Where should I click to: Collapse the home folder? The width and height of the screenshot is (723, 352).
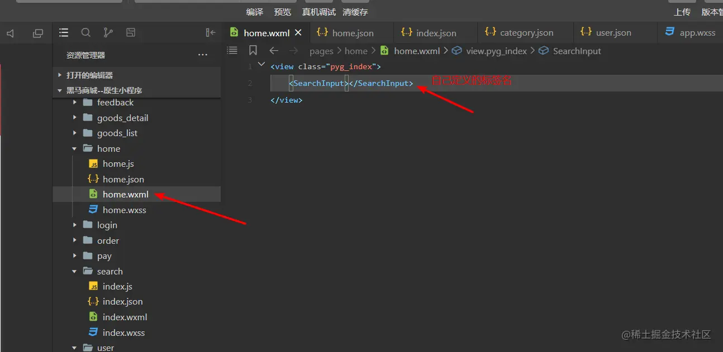point(75,148)
